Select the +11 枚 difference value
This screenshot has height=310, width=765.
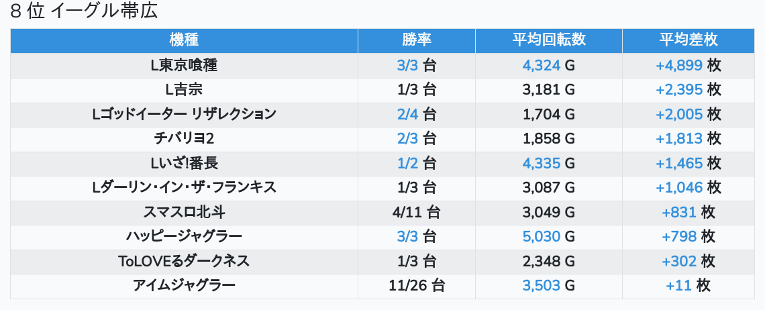688,286
